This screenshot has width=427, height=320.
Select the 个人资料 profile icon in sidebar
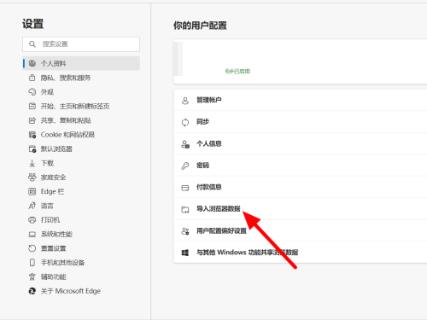click(32, 63)
